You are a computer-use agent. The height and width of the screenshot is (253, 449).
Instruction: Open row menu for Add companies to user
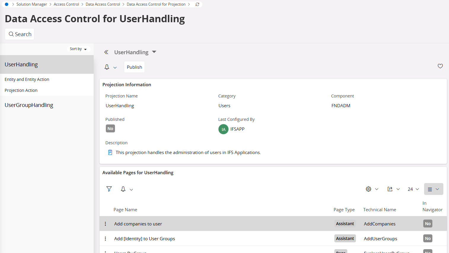point(106,224)
